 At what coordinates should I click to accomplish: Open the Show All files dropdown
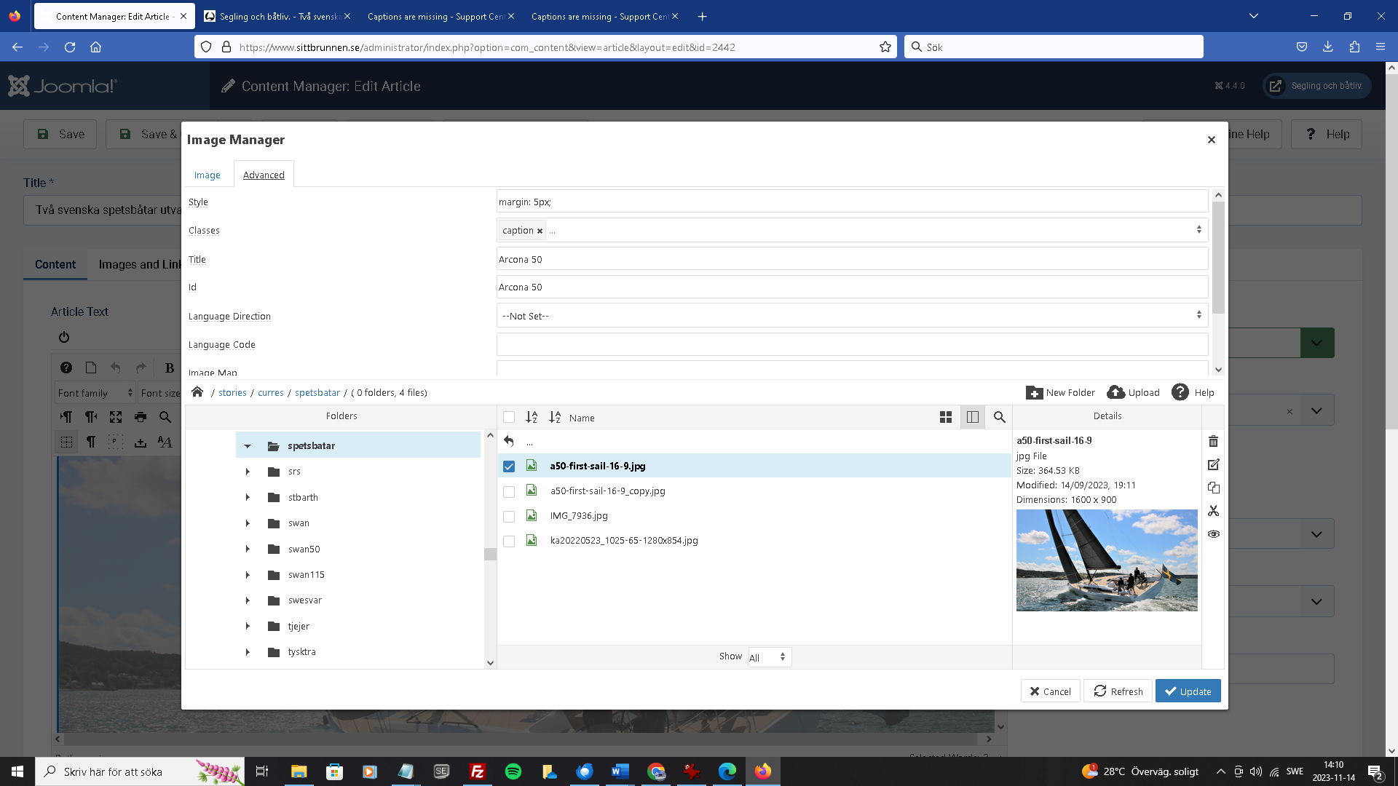[x=769, y=657]
